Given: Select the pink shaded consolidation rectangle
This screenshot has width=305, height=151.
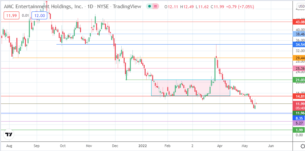Looking at the screenshot, I should point(191,88).
